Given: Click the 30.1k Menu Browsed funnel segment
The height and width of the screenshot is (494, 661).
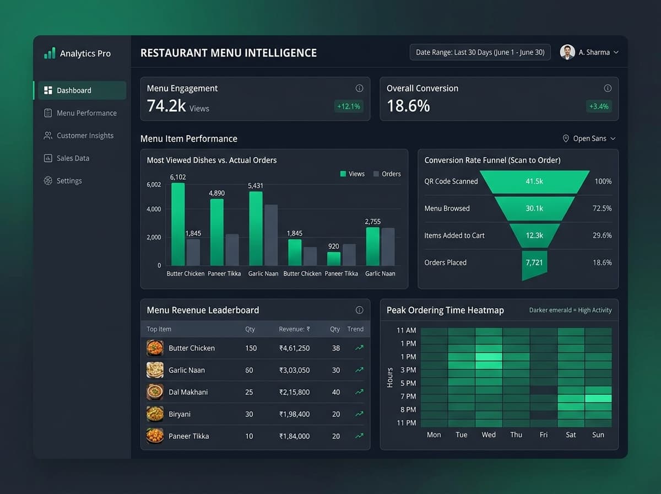Looking at the screenshot, I should pos(534,208).
